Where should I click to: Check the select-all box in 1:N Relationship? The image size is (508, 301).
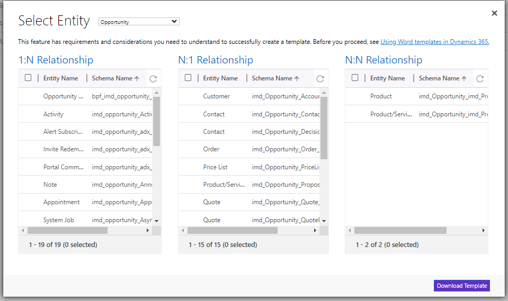(x=28, y=78)
